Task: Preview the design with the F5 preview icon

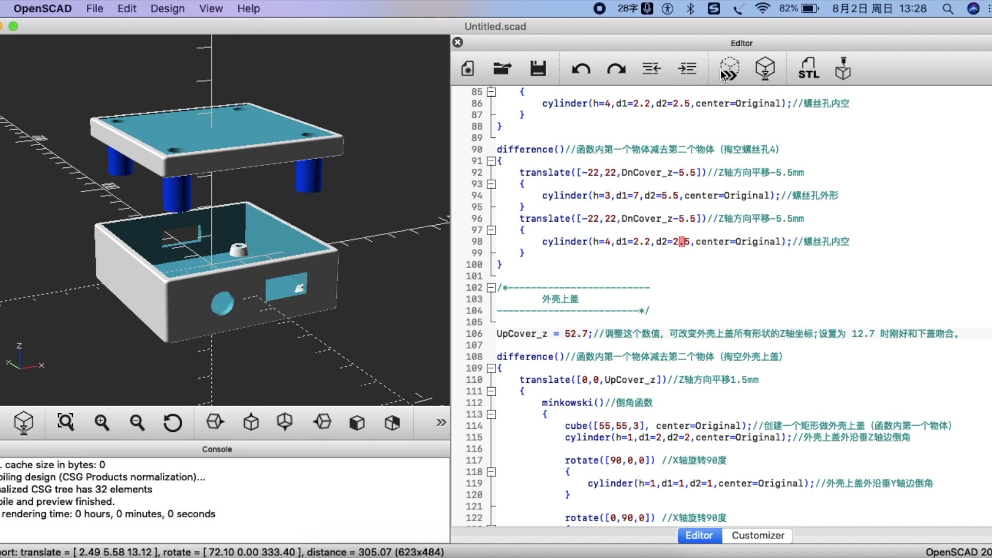Action: [729, 68]
